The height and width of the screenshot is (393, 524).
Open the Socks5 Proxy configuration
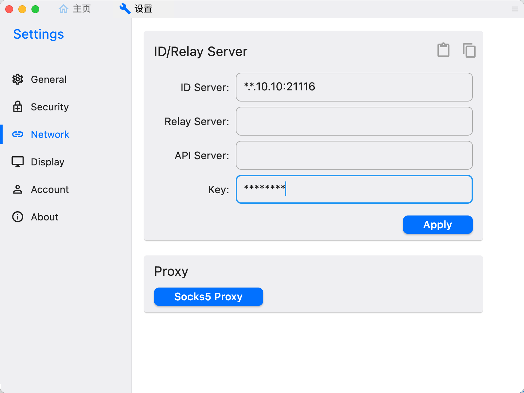click(x=208, y=297)
